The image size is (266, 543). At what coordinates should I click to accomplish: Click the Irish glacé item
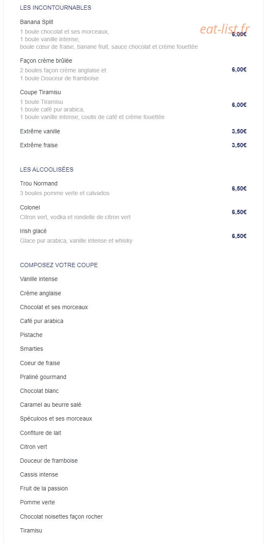(x=33, y=231)
